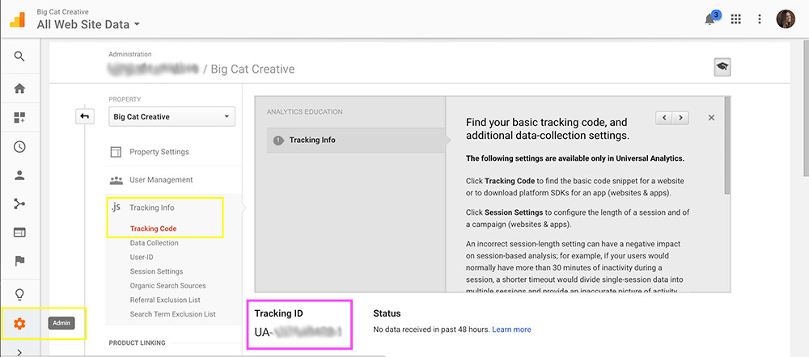Viewport: 809px width, 357px height.
Task: Open User Management
Action: tap(161, 180)
